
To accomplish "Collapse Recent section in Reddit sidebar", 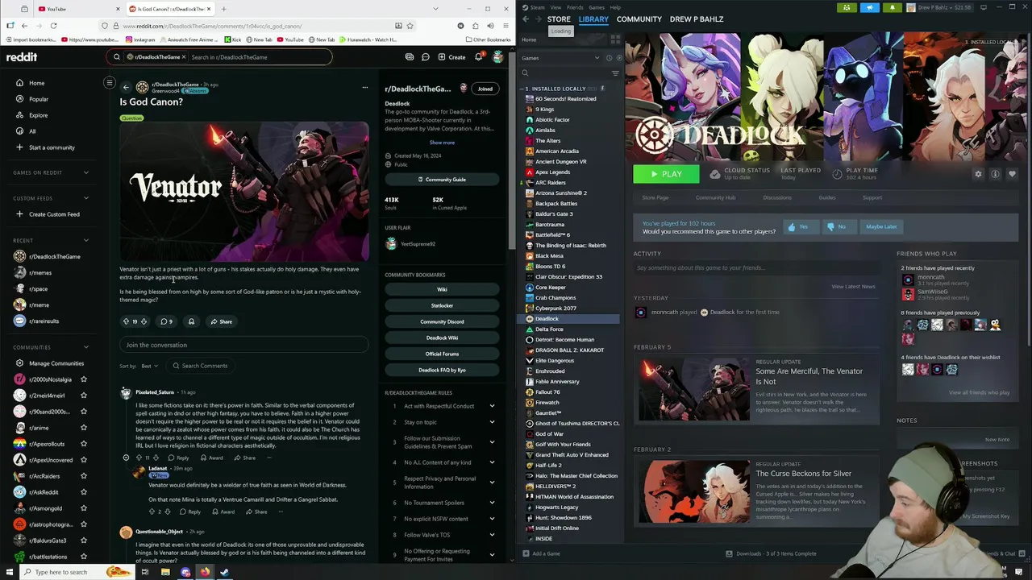I will tap(85, 240).
